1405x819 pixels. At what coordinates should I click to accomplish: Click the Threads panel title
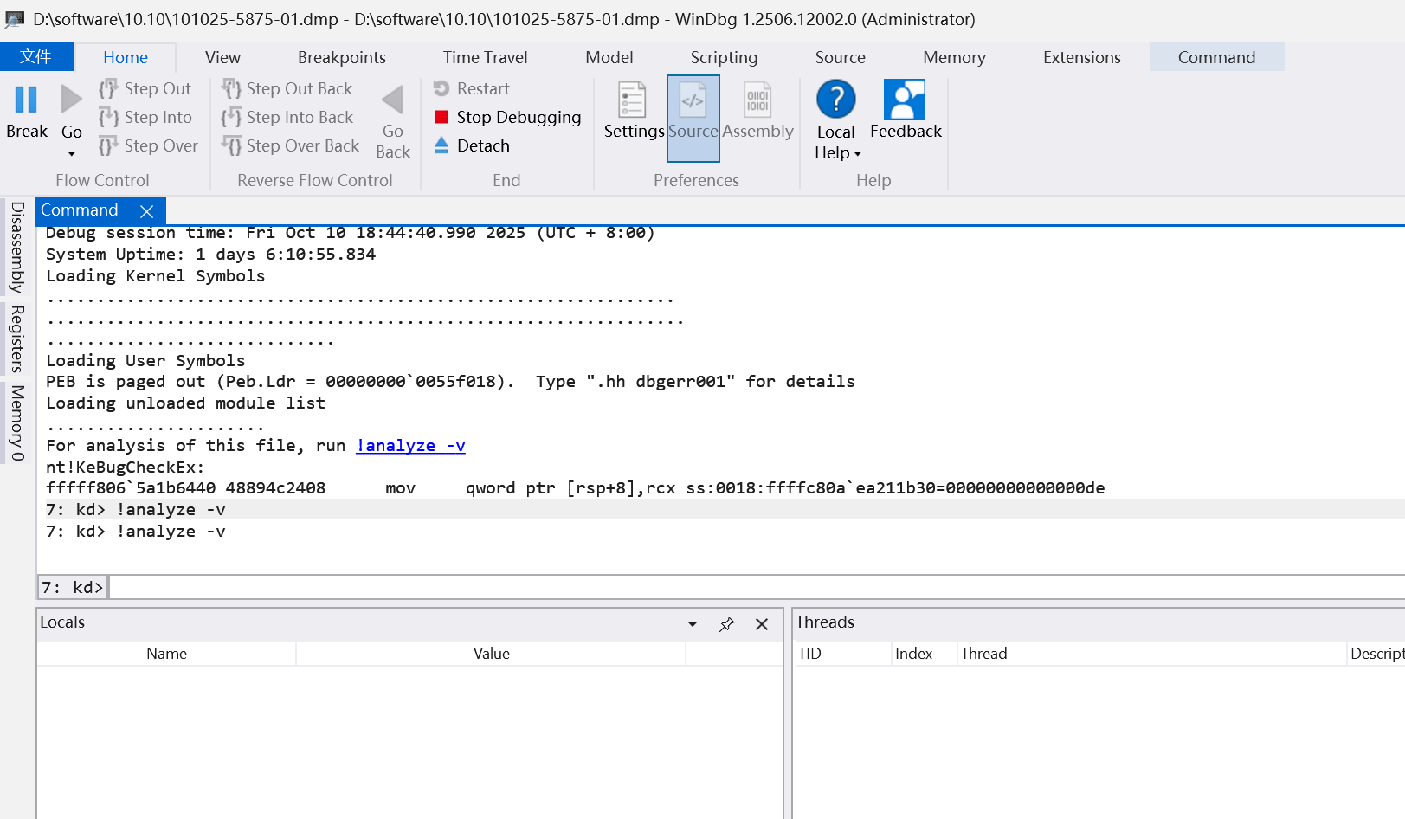click(825, 622)
